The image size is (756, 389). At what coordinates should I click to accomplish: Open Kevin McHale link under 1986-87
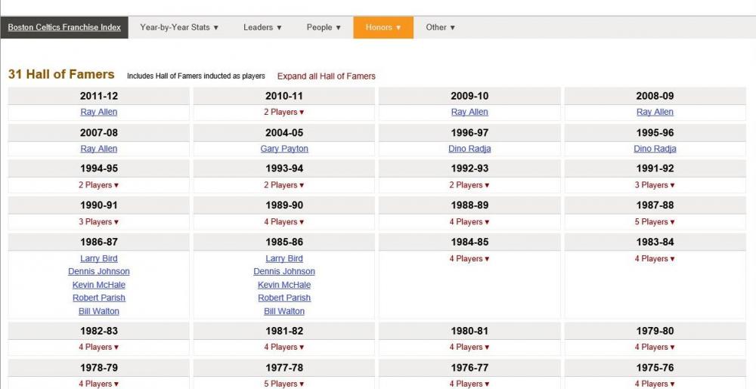tap(99, 285)
